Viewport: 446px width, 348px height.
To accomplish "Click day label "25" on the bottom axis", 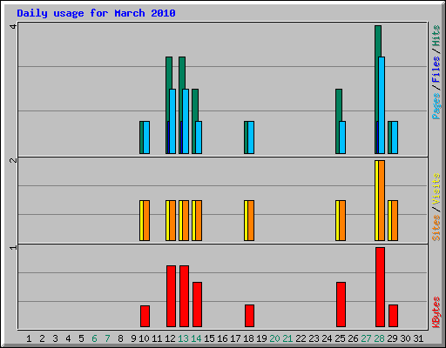I will (340, 338).
